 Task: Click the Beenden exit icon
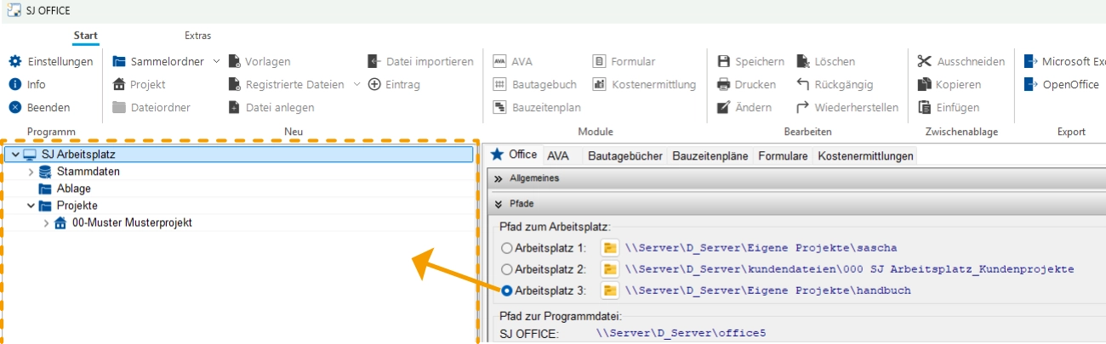pos(14,108)
